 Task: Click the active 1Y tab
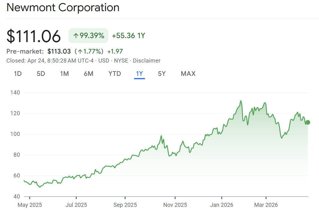pyautogui.click(x=140, y=74)
